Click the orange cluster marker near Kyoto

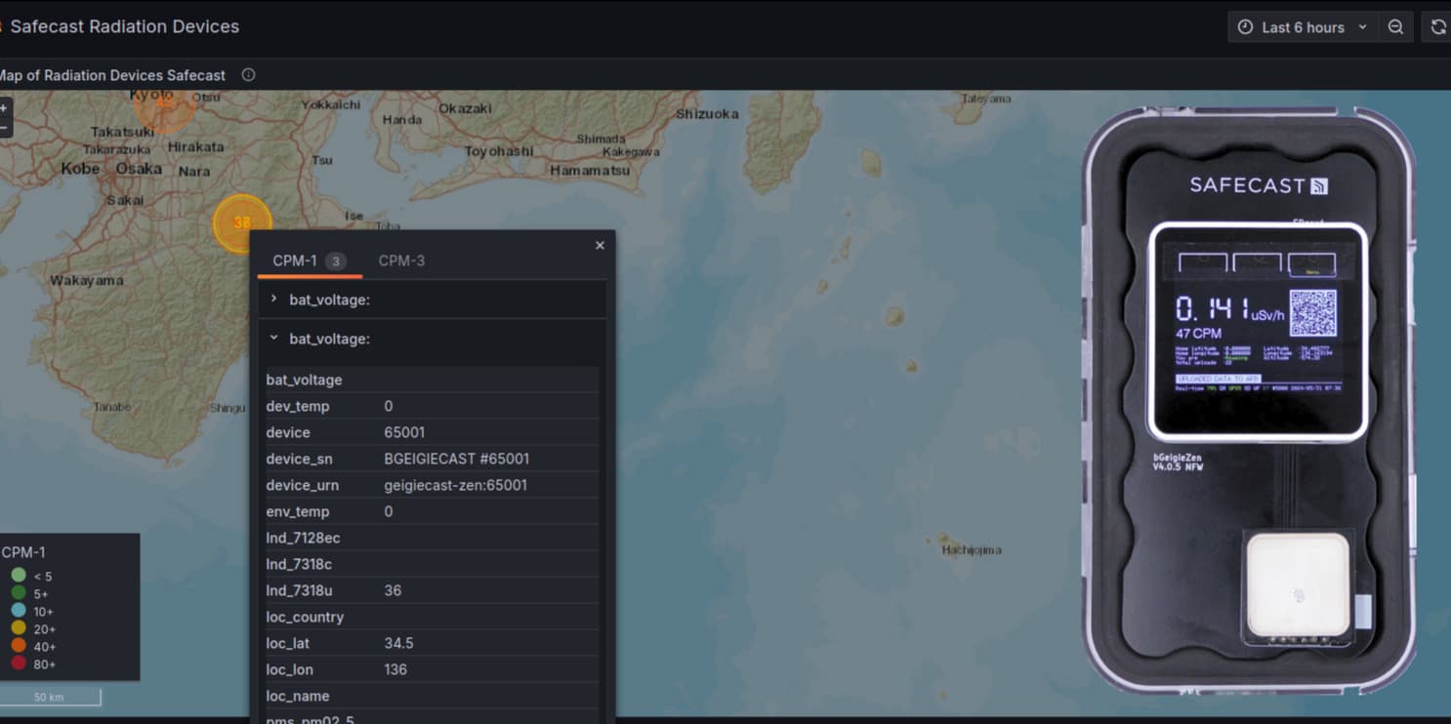(x=165, y=105)
